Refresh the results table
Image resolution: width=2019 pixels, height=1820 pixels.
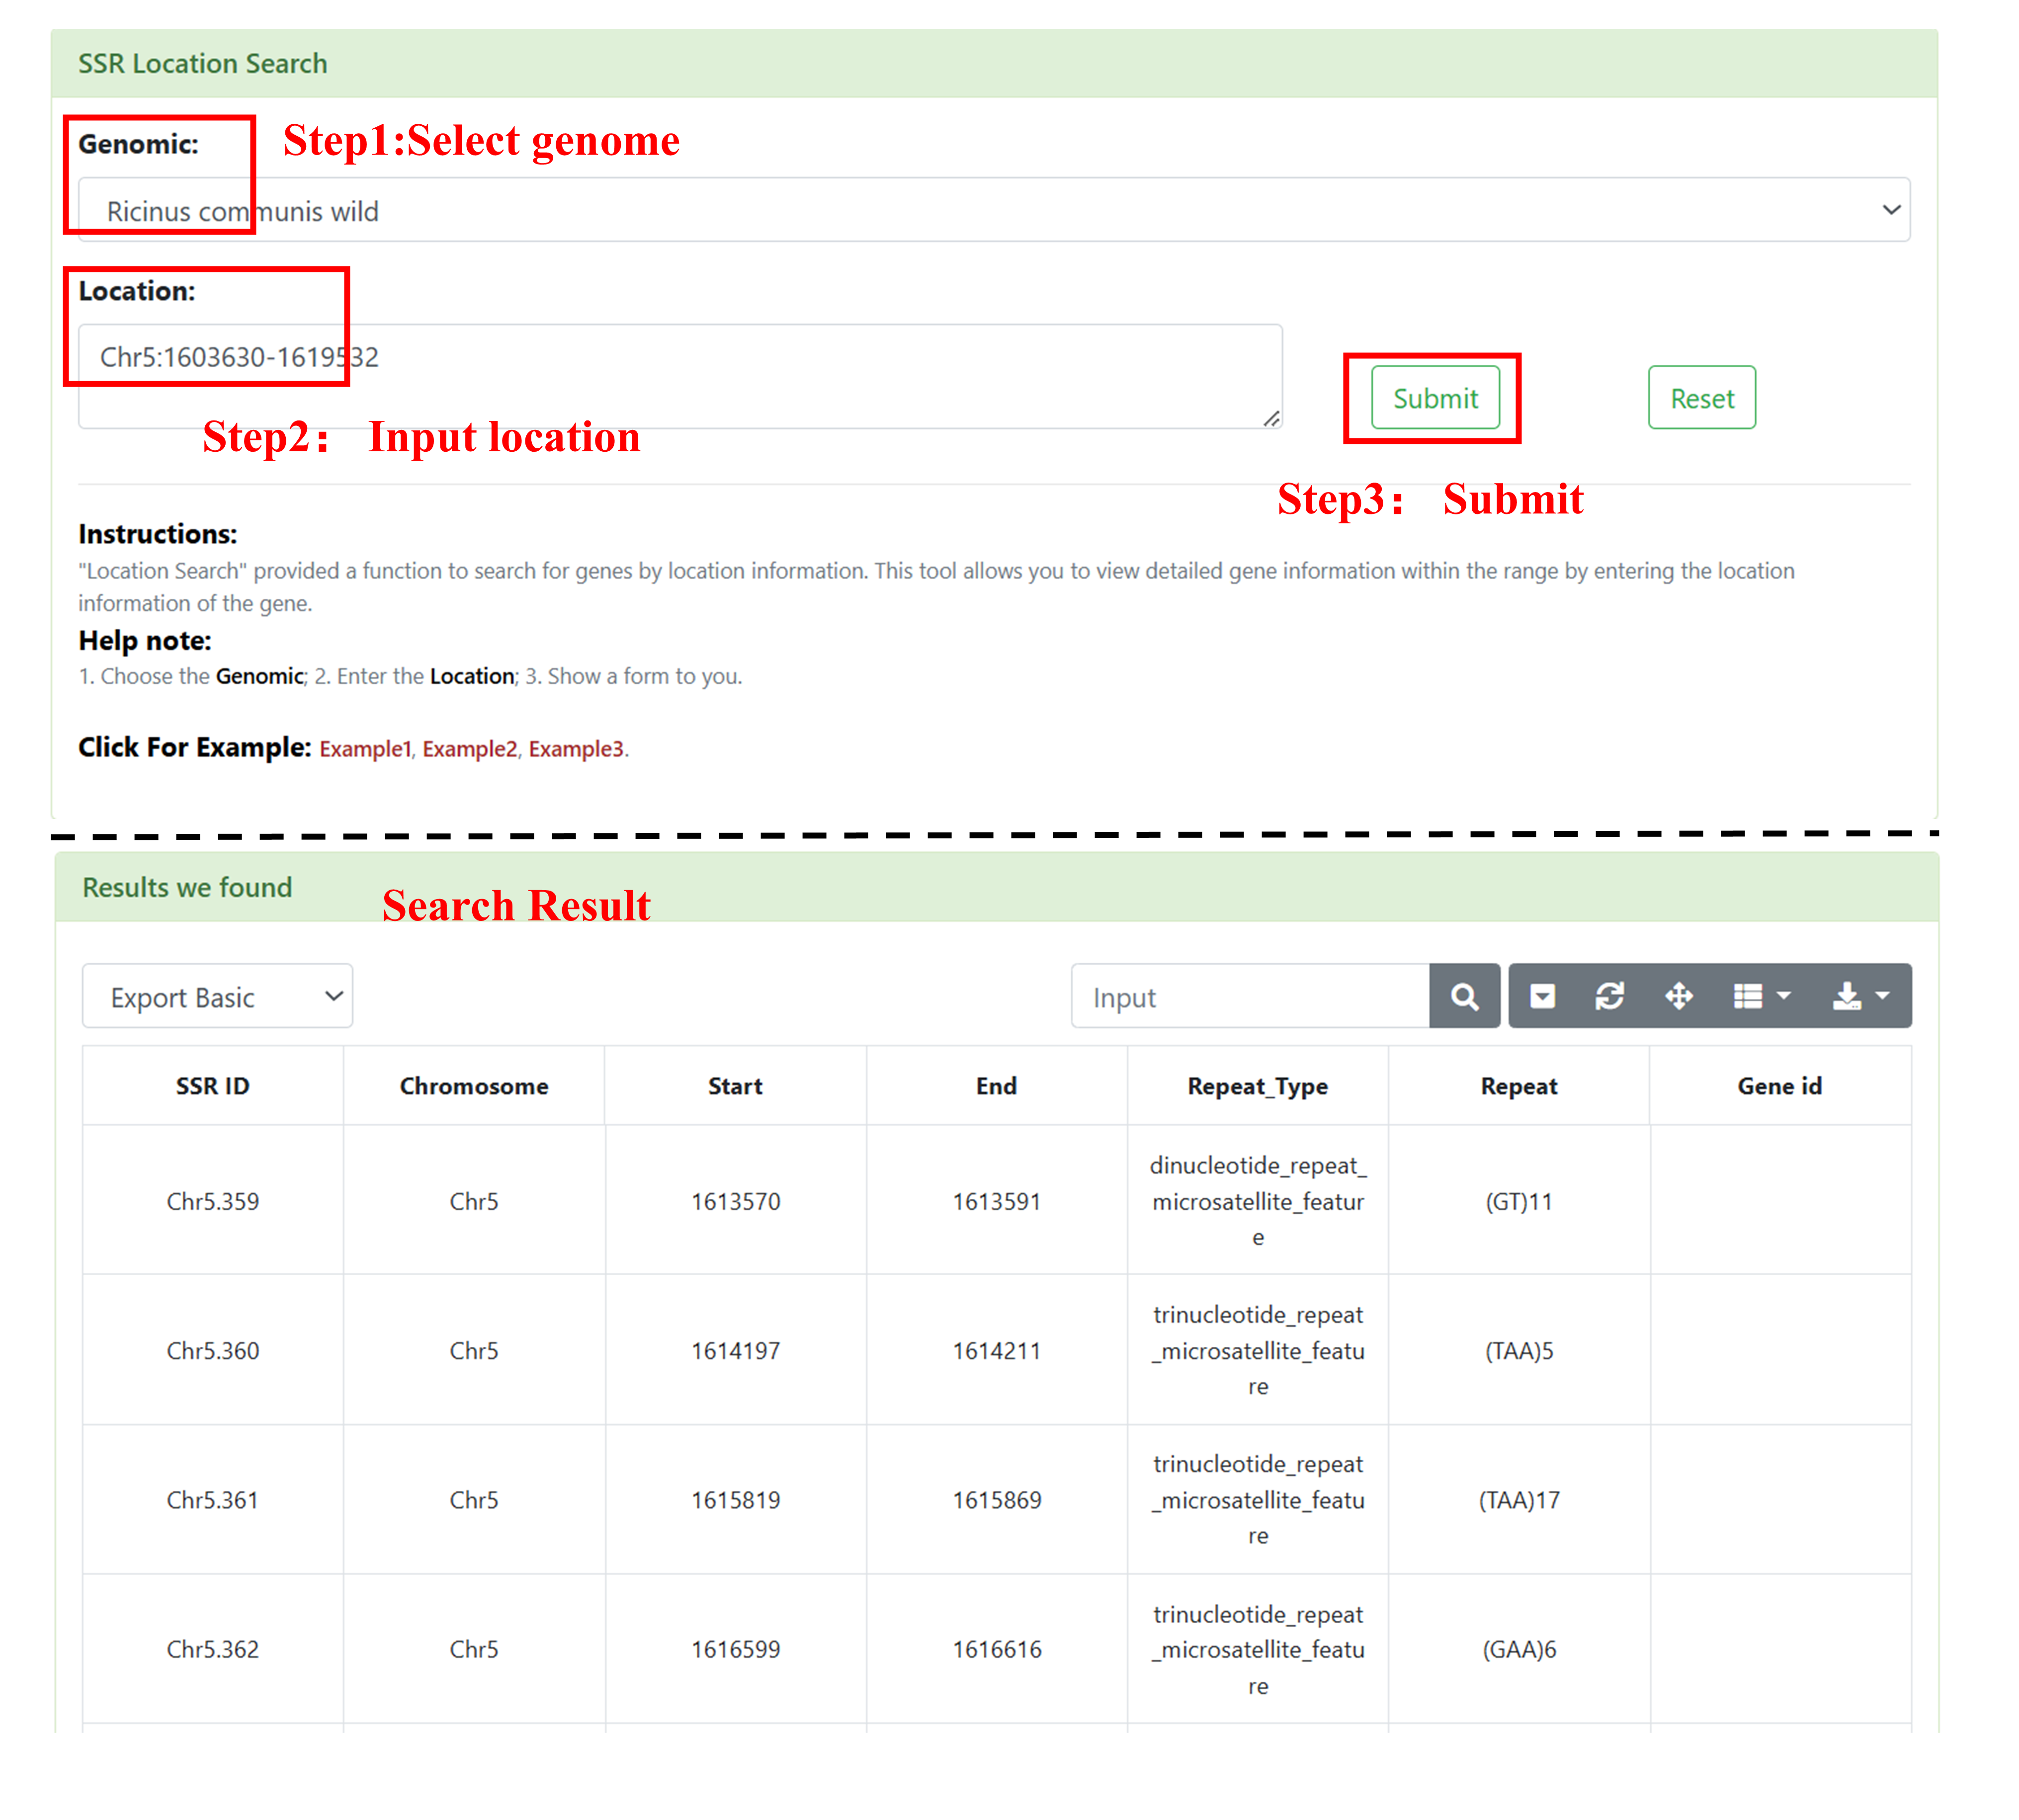(x=1609, y=996)
